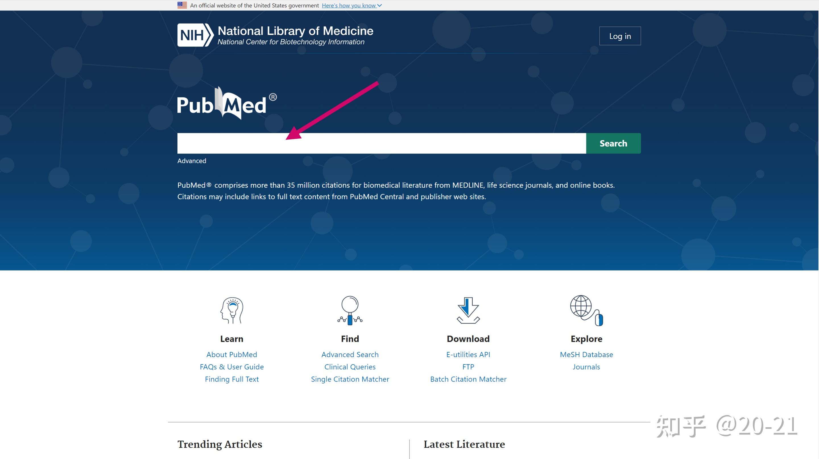Open About PubMed link

coord(232,355)
